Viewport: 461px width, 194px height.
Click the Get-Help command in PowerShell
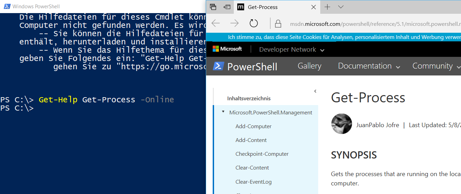(58, 100)
